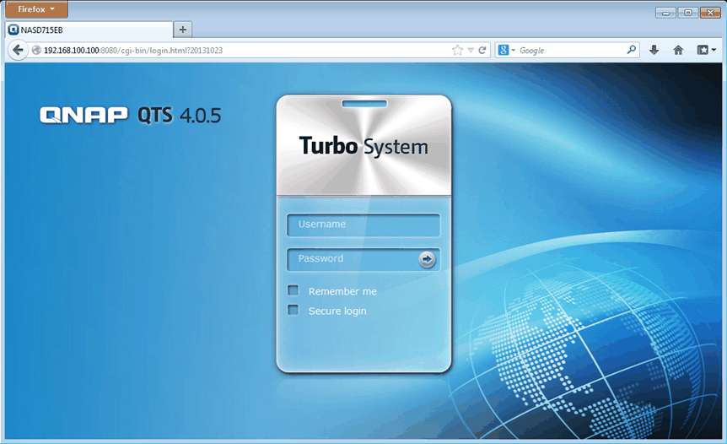Go back using the browser Back arrow
The image size is (727, 444).
[18, 51]
